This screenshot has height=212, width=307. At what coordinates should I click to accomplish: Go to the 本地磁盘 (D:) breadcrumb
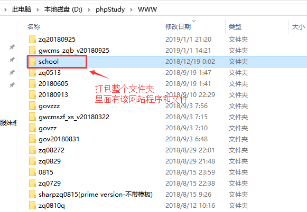63,9
